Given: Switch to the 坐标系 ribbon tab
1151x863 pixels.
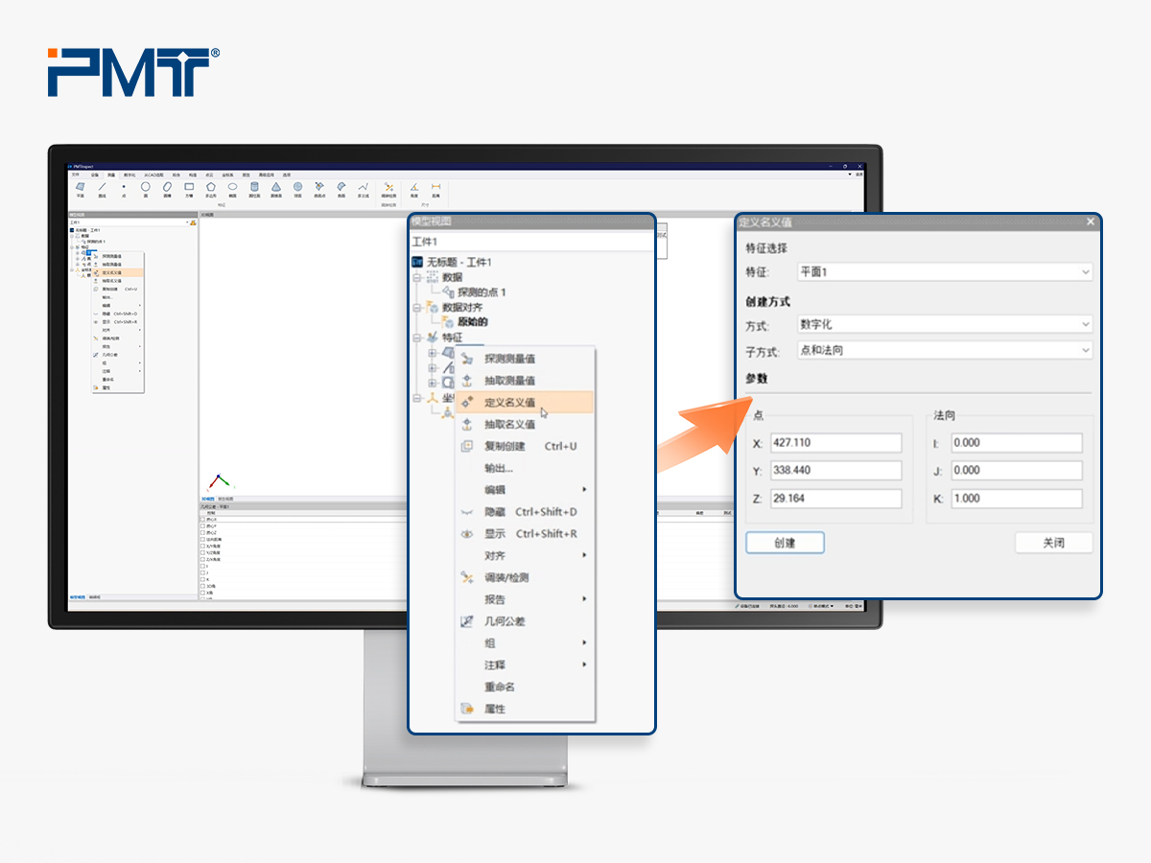Looking at the screenshot, I should click(x=227, y=175).
